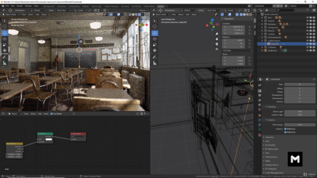Hide the Persianas collection in viewport
The height and width of the screenshot is (178, 317).
307,24
